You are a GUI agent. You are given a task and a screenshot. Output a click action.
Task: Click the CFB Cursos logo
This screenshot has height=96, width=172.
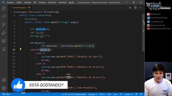coord(158,6)
